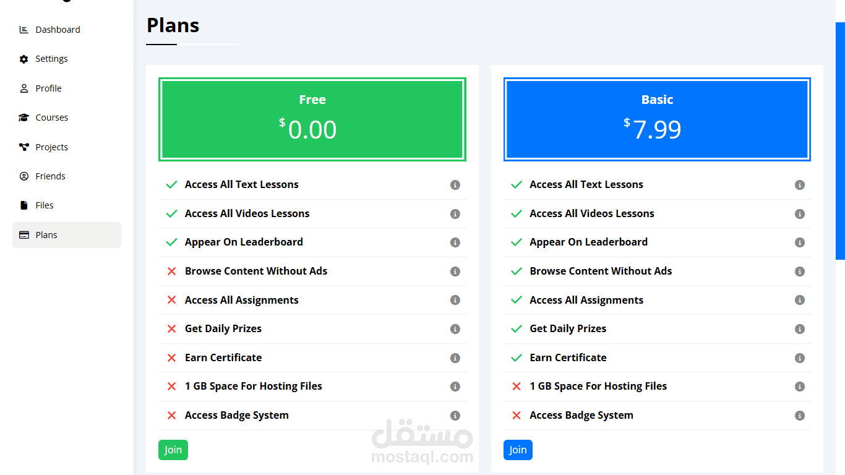This screenshot has height=475, width=845.
Task: Click Free plan's "Browse Content Without Ads" text
Action: click(x=256, y=271)
